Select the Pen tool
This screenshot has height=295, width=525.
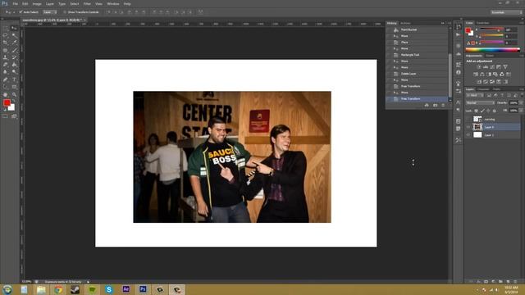6,79
